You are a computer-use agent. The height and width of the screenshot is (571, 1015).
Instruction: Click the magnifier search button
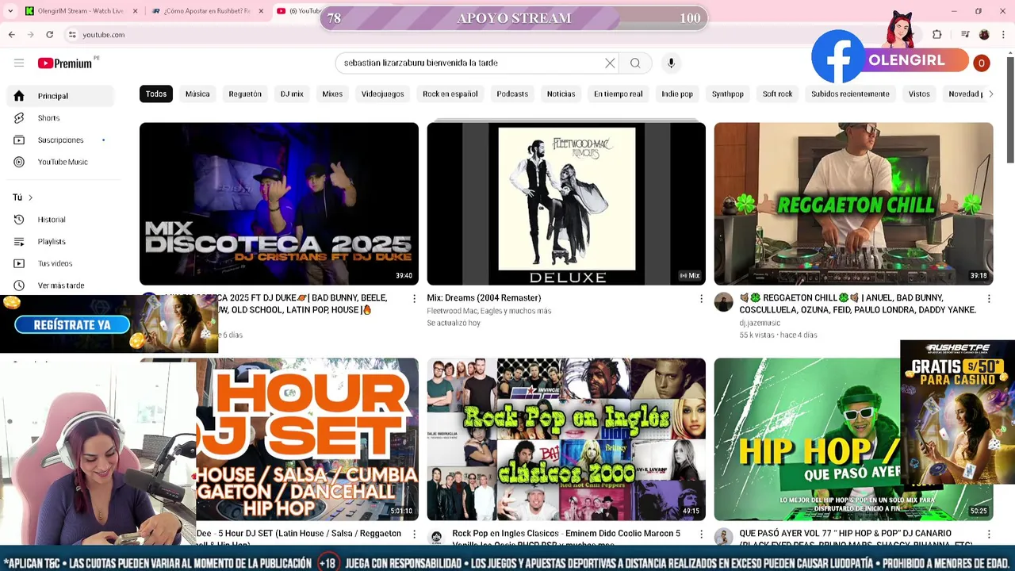(635, 63)
